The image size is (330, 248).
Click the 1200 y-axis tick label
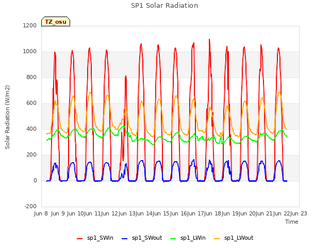pyautogui.click(x=30, y=25)
